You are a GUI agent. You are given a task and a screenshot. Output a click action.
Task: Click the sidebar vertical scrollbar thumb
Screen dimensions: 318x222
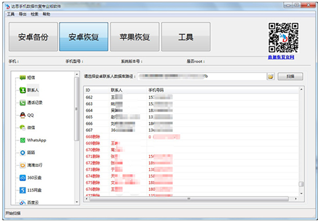pos(77,109)
